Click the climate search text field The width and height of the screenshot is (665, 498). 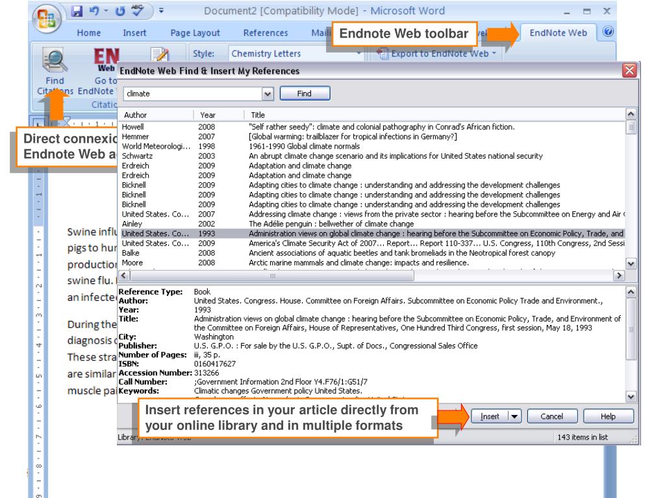tap(193, 93)
